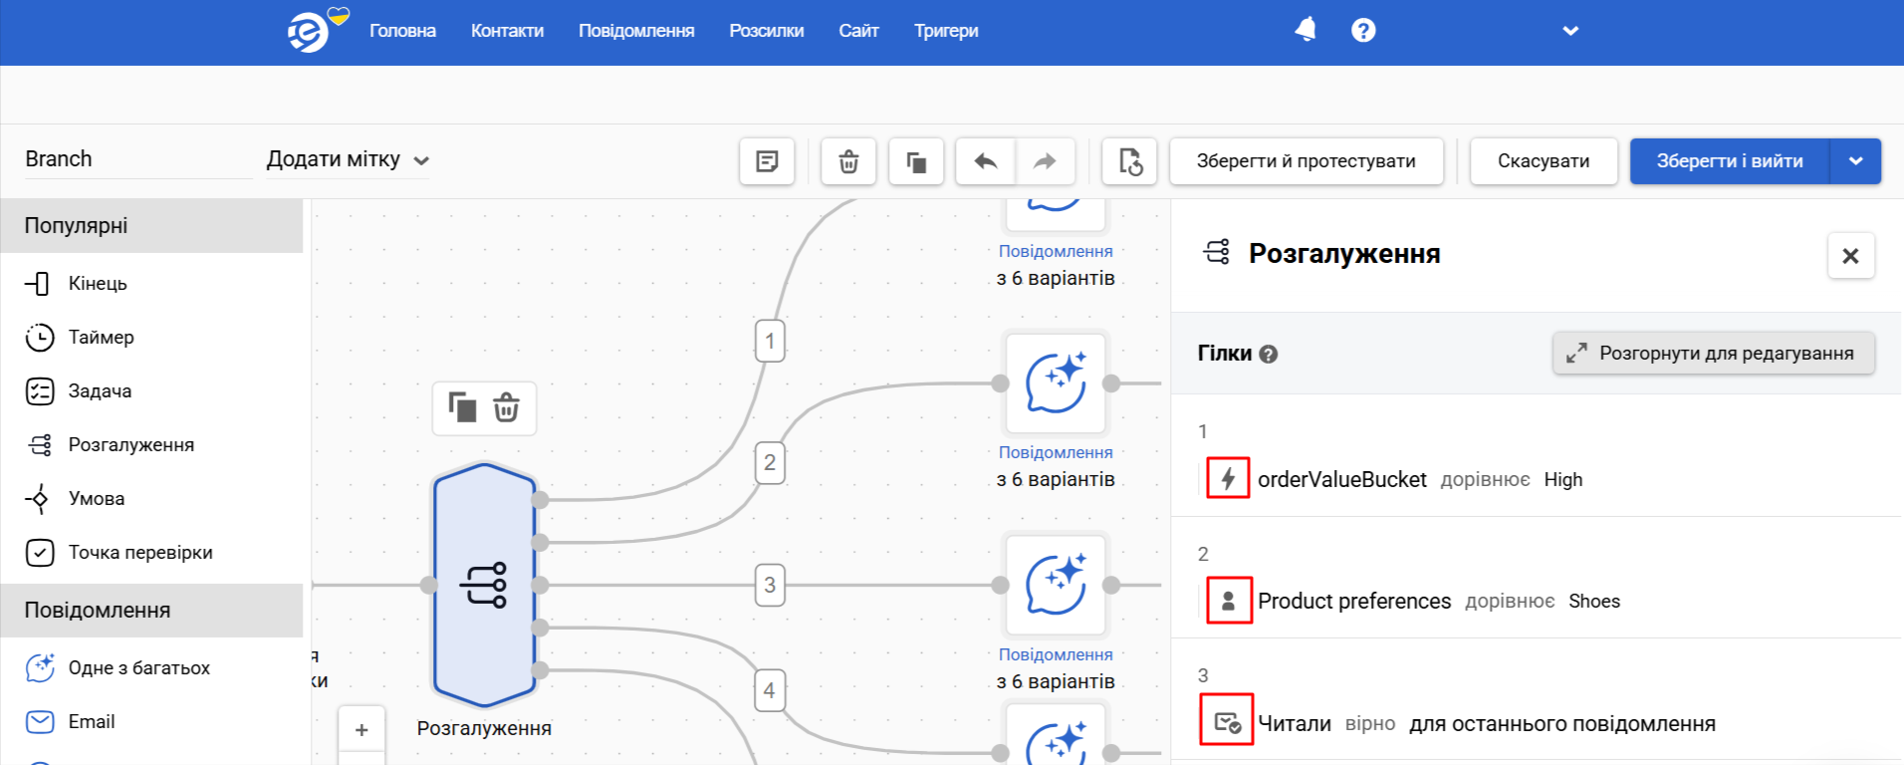
Task: Click branch label 1 on canvas
Action: [x=770, y=342]
